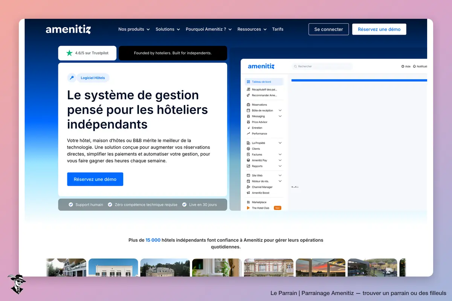The width and height of the screenshot is (452, 301).
Task: Click the half-timbered facade hotel photo
Action: click(x=269, y=268)
